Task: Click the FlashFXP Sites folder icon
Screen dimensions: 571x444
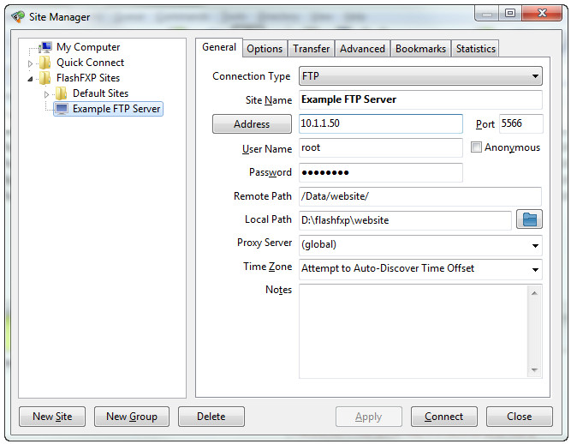Action: [x=45, y=78]
